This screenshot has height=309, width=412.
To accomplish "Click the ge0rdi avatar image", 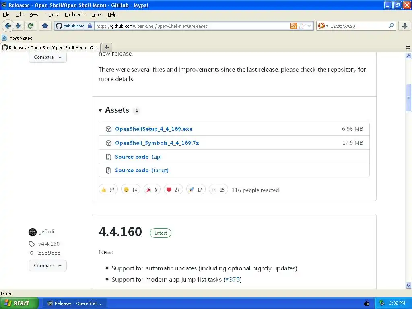I will click(32, 232).
